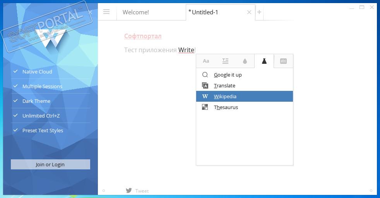380x198 pixels.
Task: Close the Write application window
Action: [x=372, y=7]
